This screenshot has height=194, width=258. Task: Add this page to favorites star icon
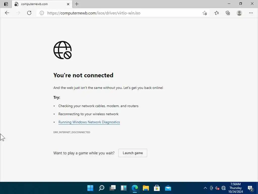pyautogui.click(x=205, y=13)
